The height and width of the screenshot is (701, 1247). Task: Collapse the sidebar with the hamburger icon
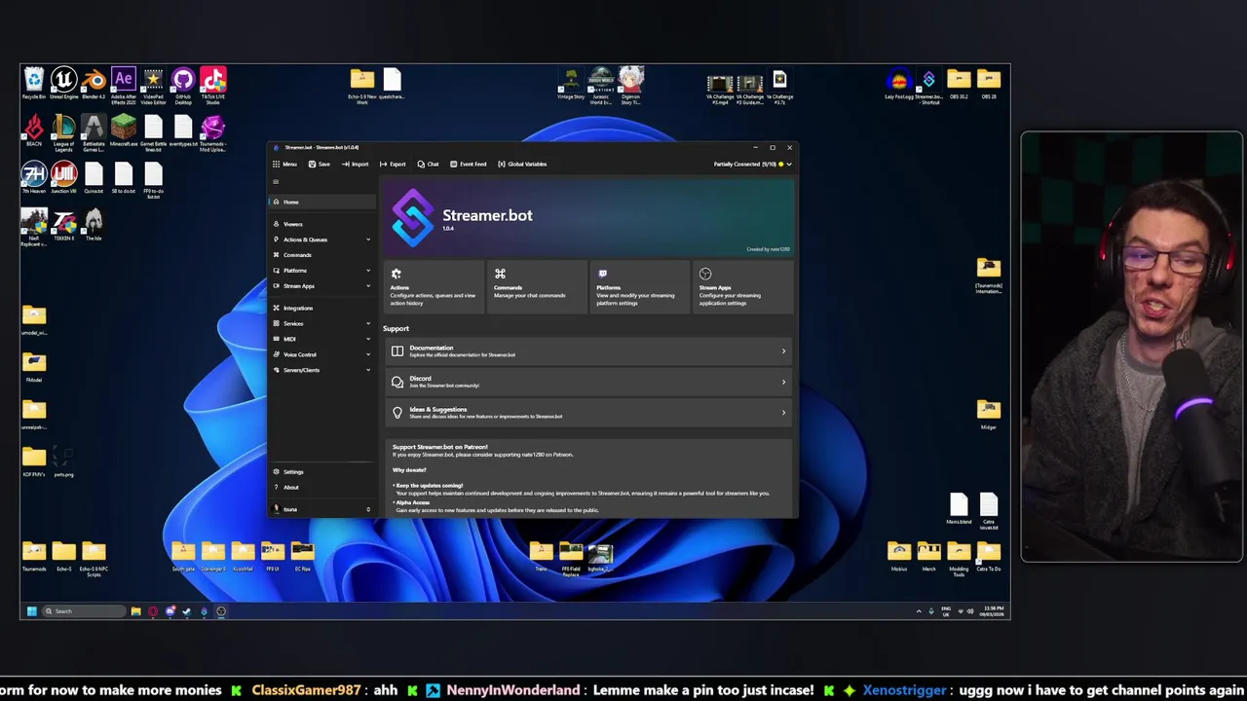[x=276, y=182]
